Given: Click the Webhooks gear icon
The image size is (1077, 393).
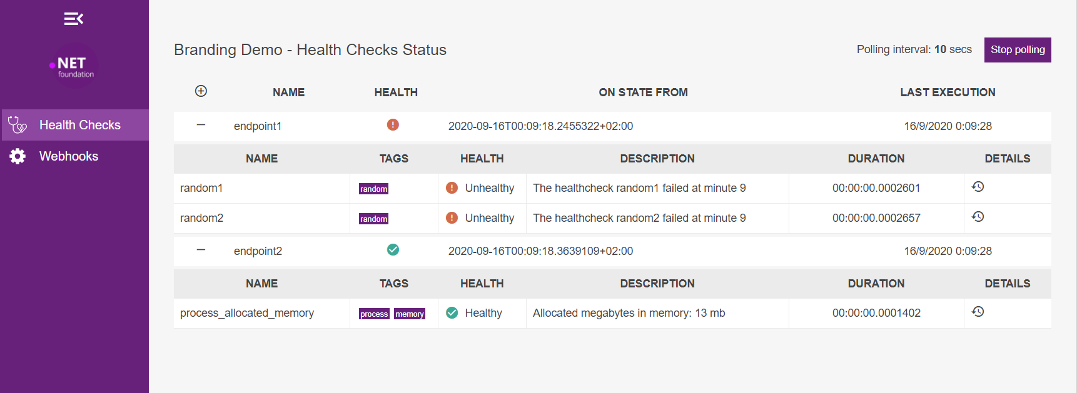Looking at the screenshot, I should [x=17, y=156].
